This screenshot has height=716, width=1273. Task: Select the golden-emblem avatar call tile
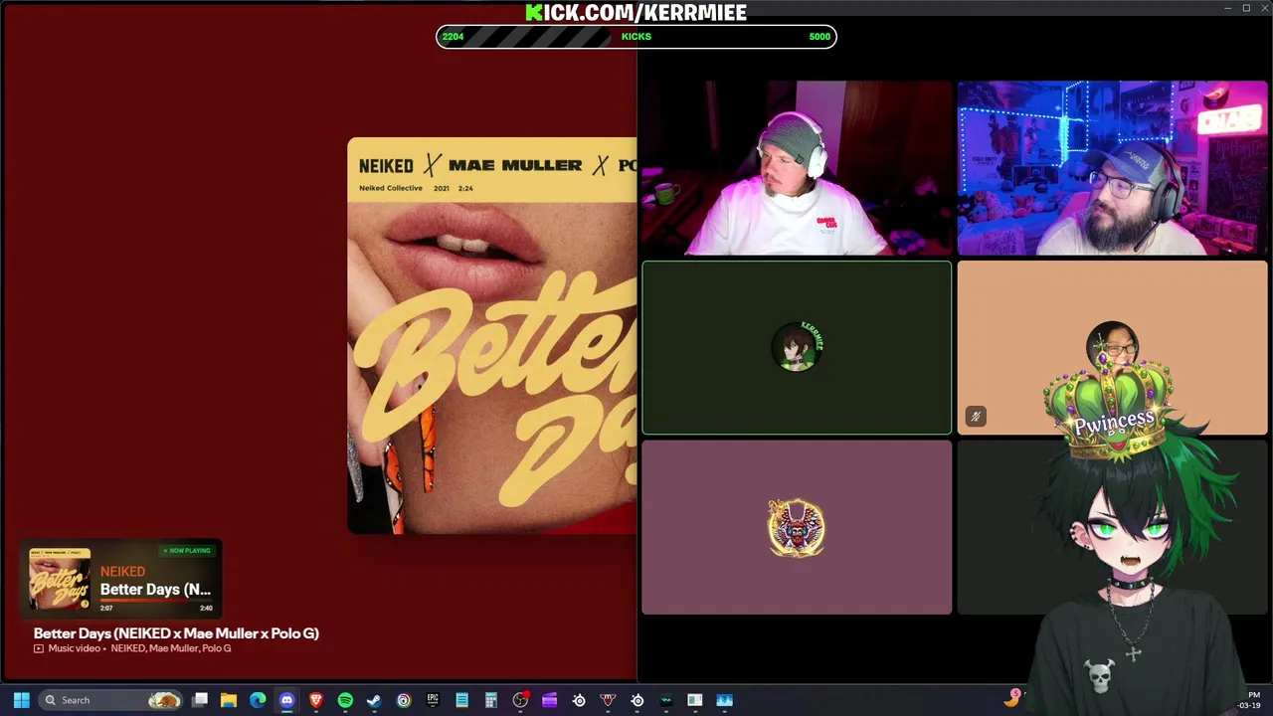point(797,527)
